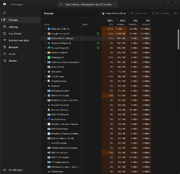180x174 pixels.
Task: Click efficiency mode leaf icon for Google Chrome
Action: [98, 34]
